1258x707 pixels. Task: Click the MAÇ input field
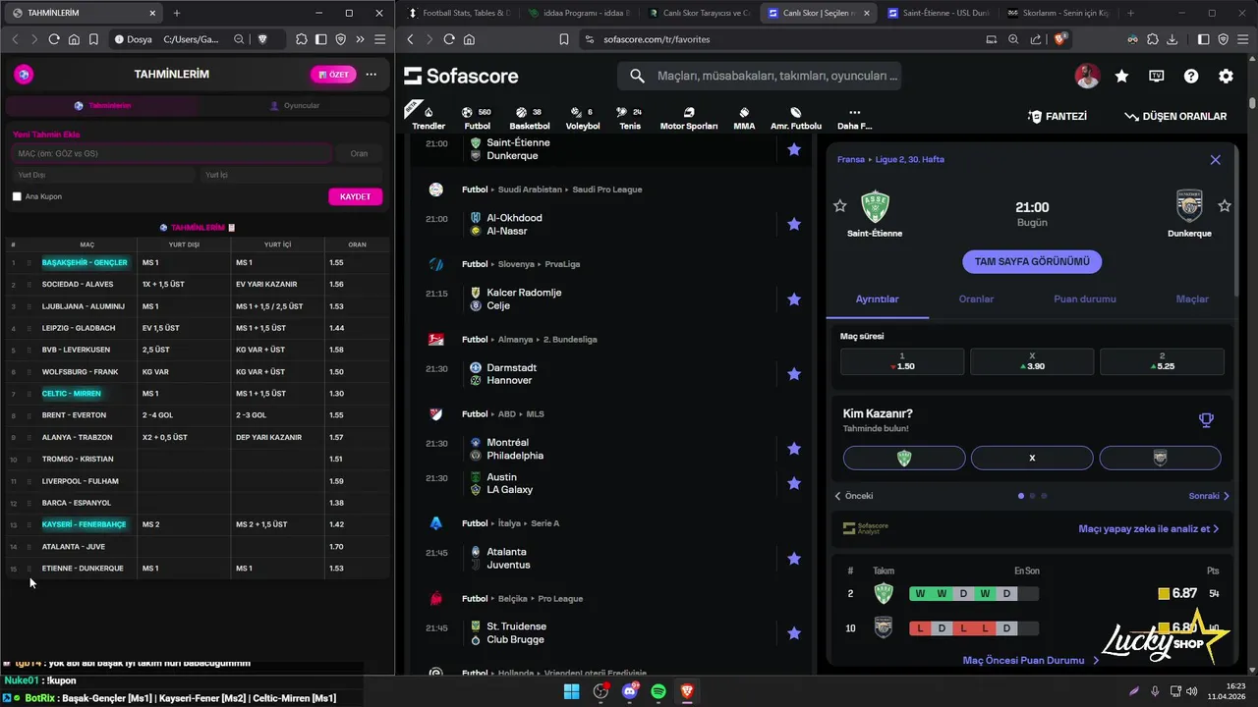171,153
